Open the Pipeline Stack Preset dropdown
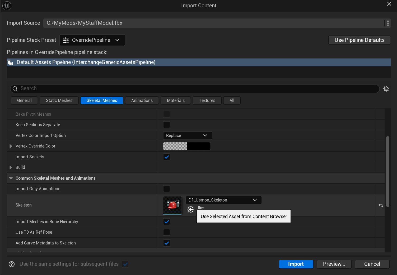Screen dimensions: 397x275 click(x=92, y=40)
